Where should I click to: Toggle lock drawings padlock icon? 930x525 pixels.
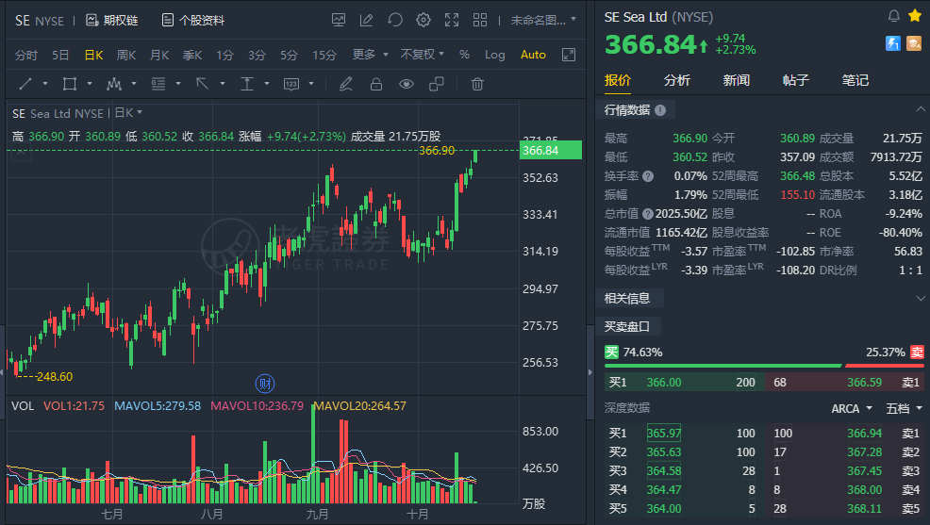click(x=376, y=84)
